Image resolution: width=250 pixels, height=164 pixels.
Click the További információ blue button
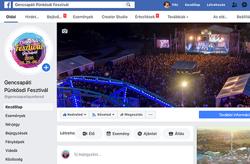click(224, 115)
